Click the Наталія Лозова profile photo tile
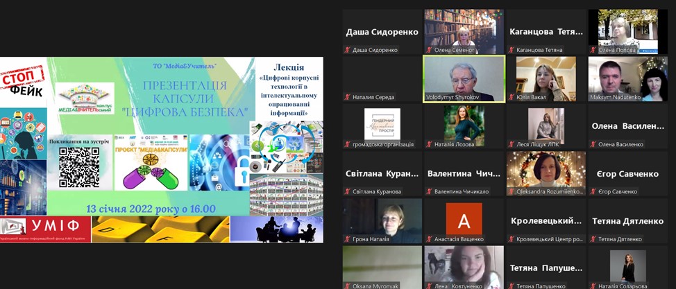676x289 pixels. (464, 125)
